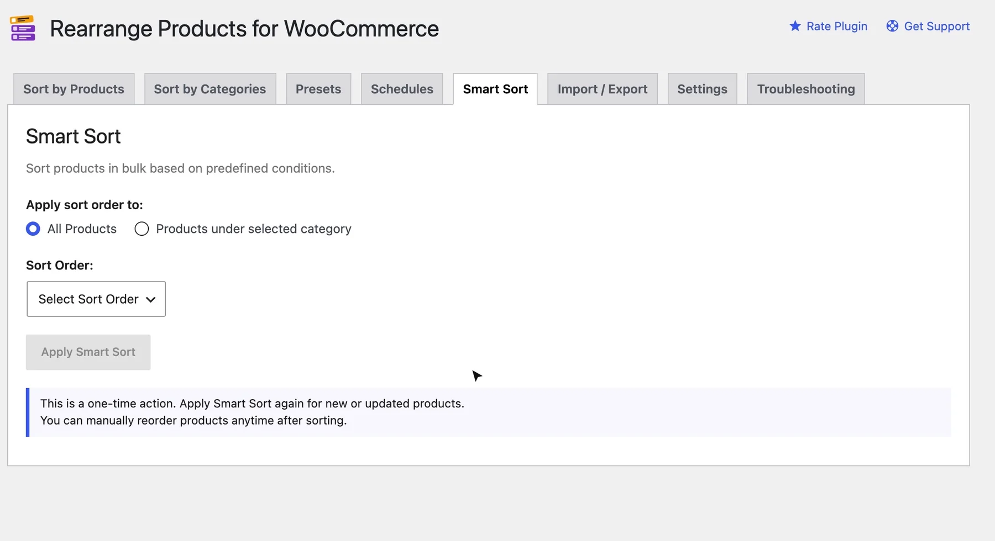
Task: Click the lifebuoy icon beside Get Support
Action: 892,26
